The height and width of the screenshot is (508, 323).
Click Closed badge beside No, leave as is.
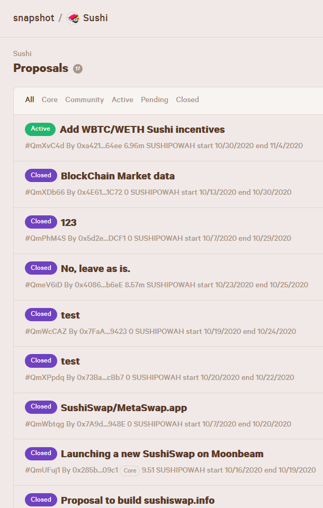pos(41,268)
